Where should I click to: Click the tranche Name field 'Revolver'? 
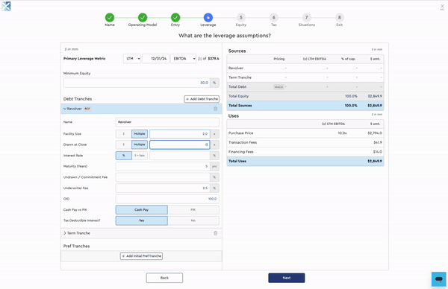pyautogui.click(x=167, y=122)
